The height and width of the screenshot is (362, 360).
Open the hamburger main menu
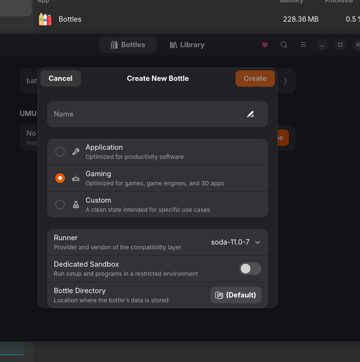(x=303, y=45)
